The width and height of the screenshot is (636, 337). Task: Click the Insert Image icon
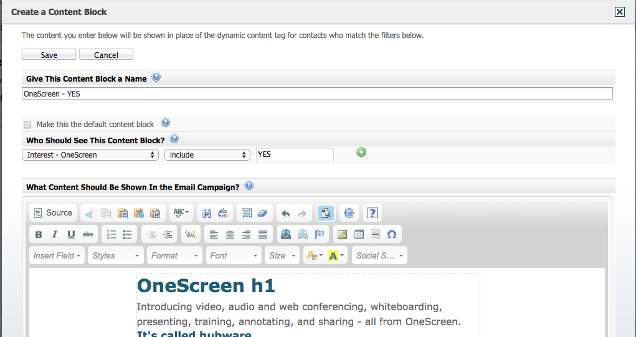[343, 234]
